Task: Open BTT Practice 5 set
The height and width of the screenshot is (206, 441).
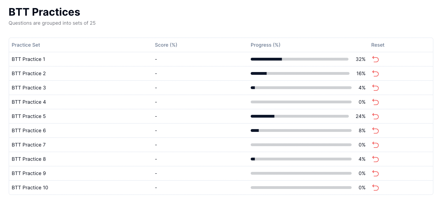Action: tap(29, 116)
